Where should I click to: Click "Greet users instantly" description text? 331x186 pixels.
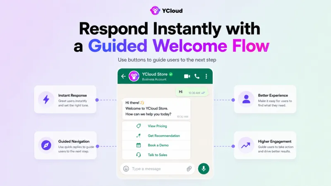[x=72, y=101]
